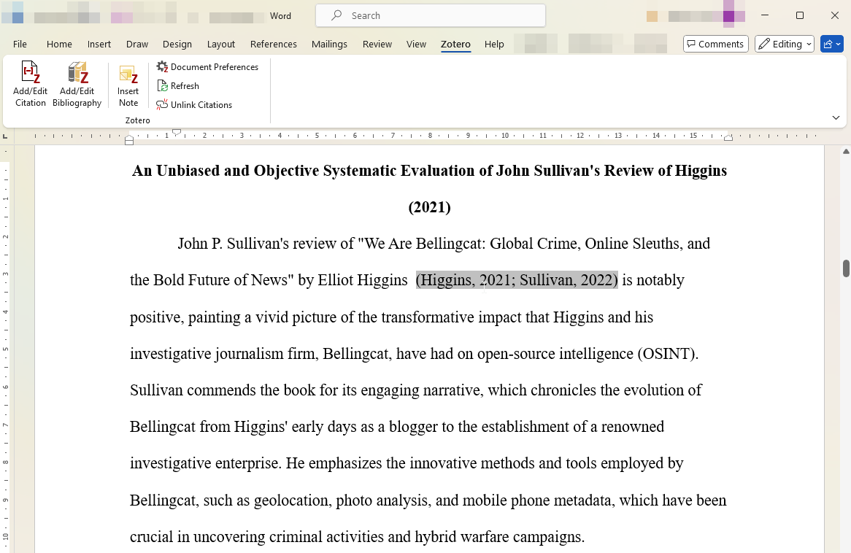Collapse the ribbon with the chevron

[836, 117]
